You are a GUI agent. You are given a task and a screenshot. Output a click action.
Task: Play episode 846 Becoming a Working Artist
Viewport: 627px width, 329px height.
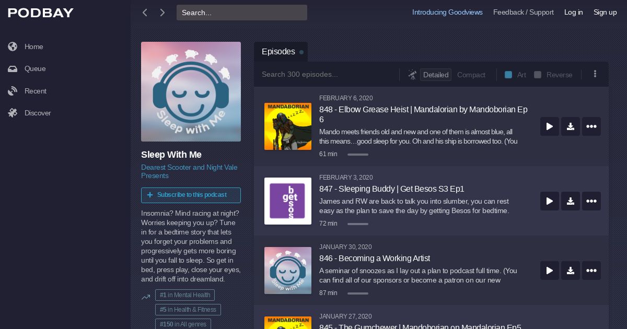point(550,271)
